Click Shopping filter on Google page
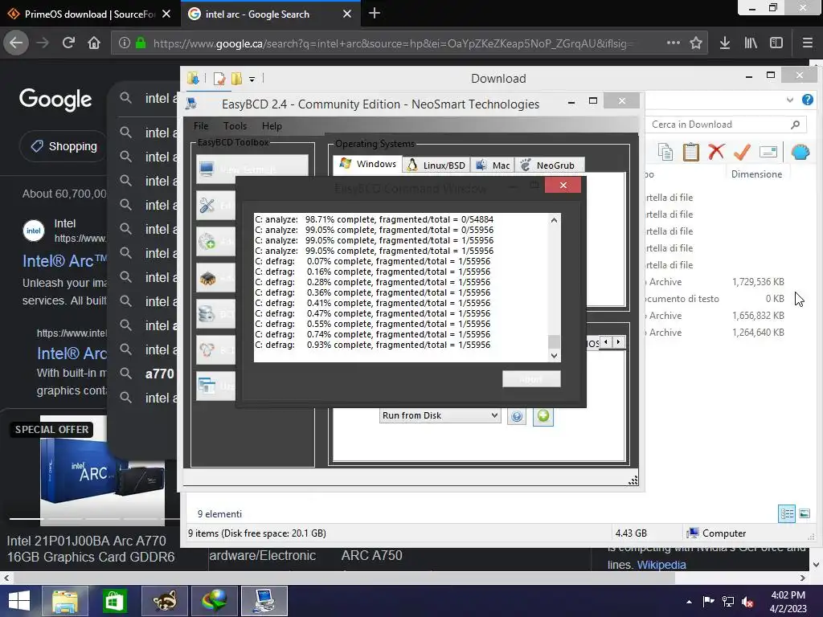This screenshot has width=823, height=617. [64, 146]
